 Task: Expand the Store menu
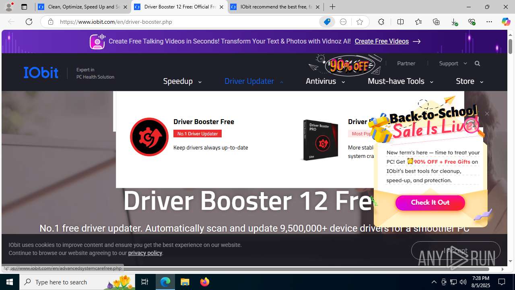pyautogui.click(x=470, y=81)
